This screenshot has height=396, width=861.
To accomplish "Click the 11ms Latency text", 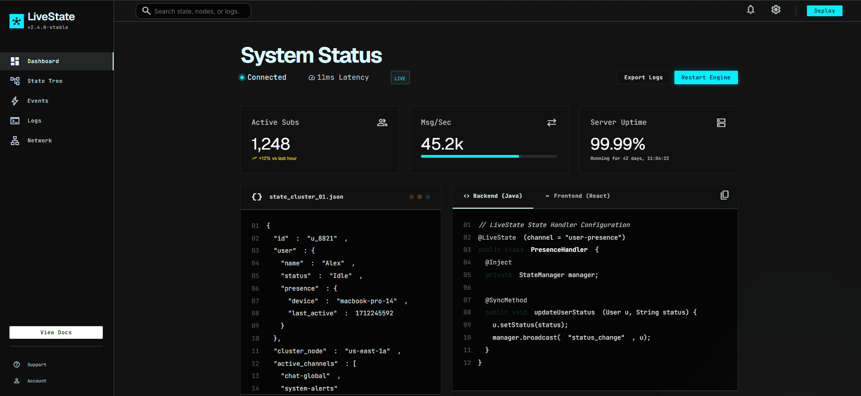I will (x=343, y=77).
